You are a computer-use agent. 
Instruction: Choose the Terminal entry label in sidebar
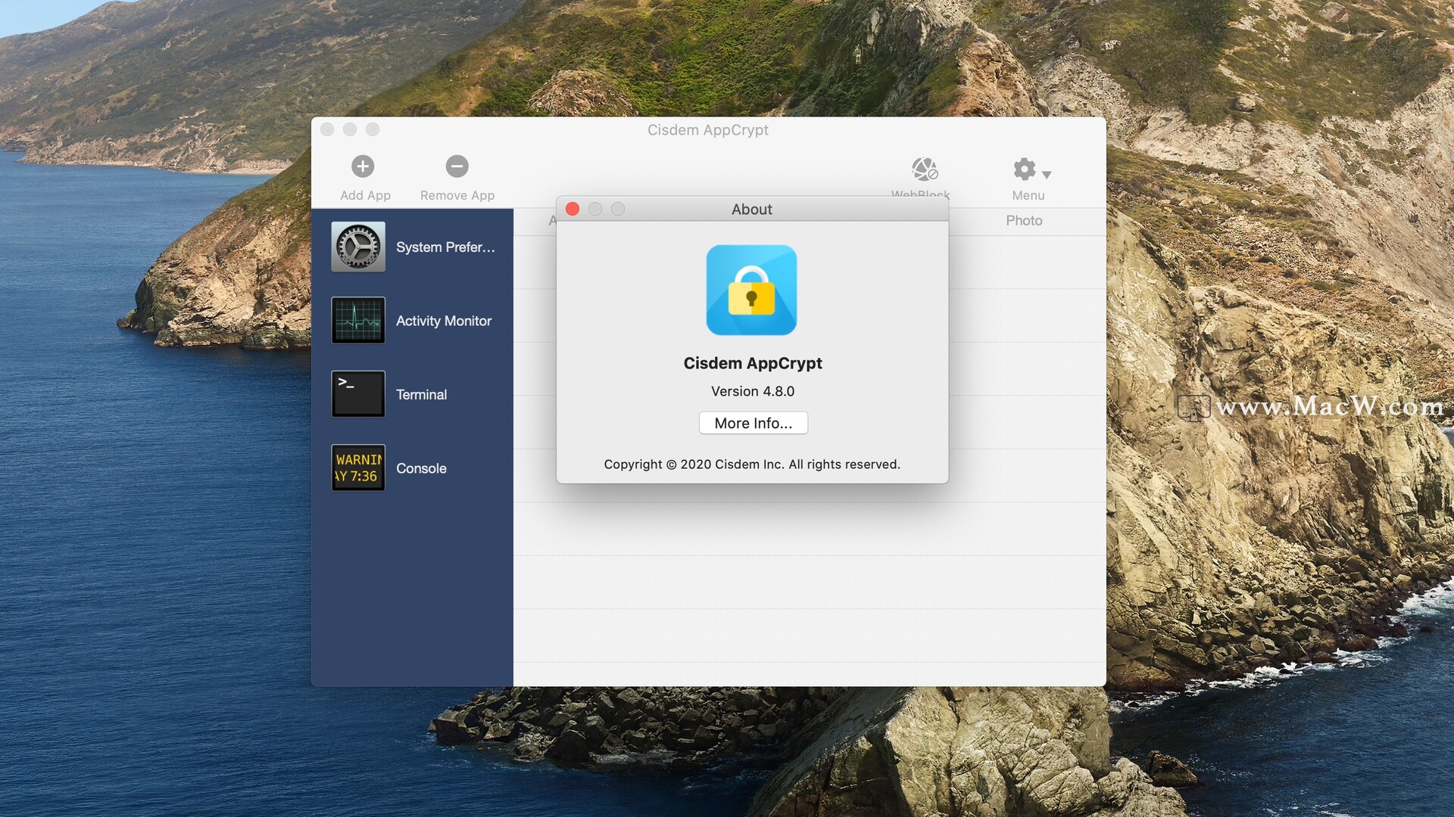tap(421, 395)
